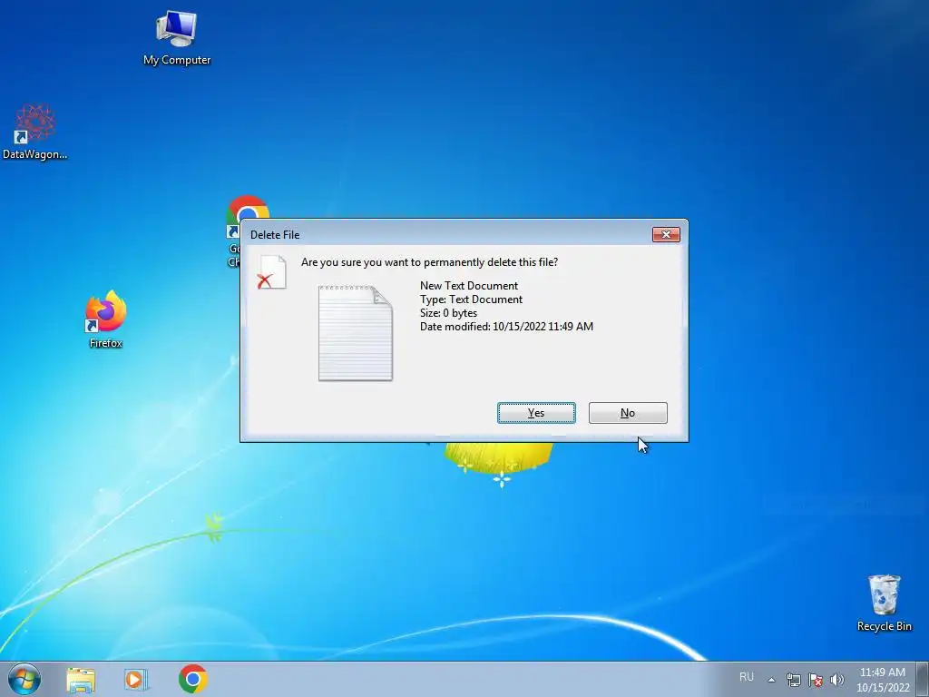The image size is (929, 697).
Task: Open the Windows Start menu
Action: click(x=24, y=679)
